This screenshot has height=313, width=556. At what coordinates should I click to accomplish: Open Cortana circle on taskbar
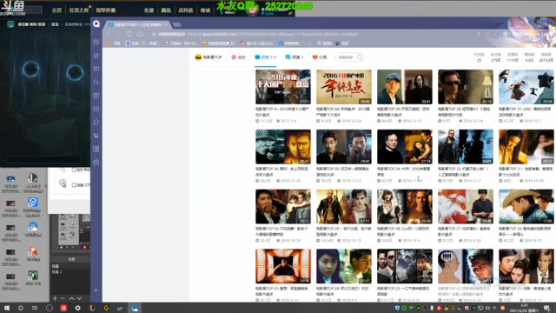[21, 308]
